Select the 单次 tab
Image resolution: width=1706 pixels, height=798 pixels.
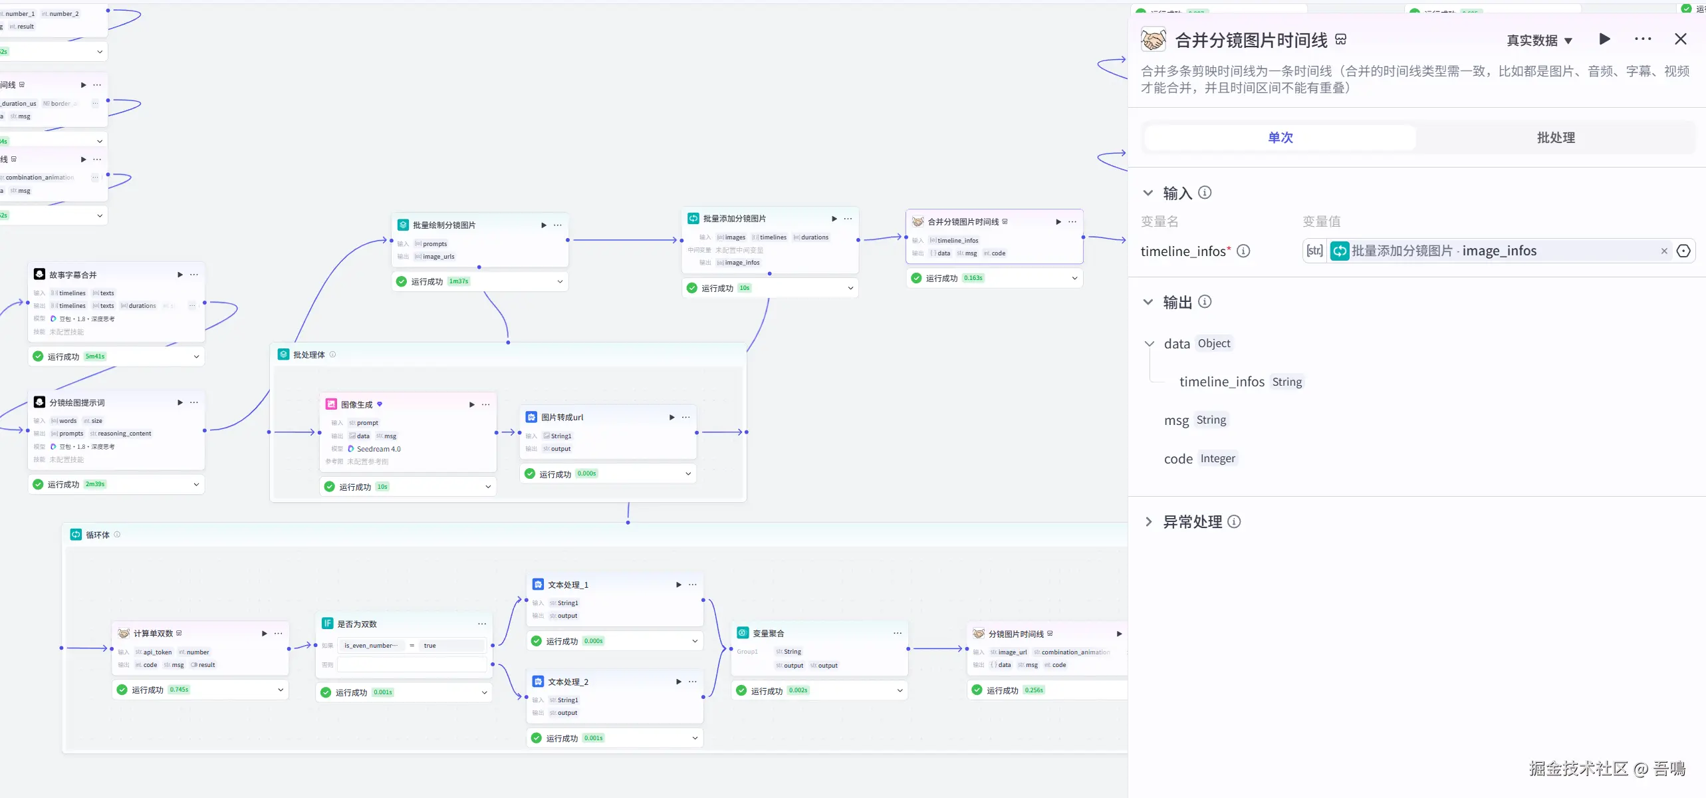tap(1280, 138)
